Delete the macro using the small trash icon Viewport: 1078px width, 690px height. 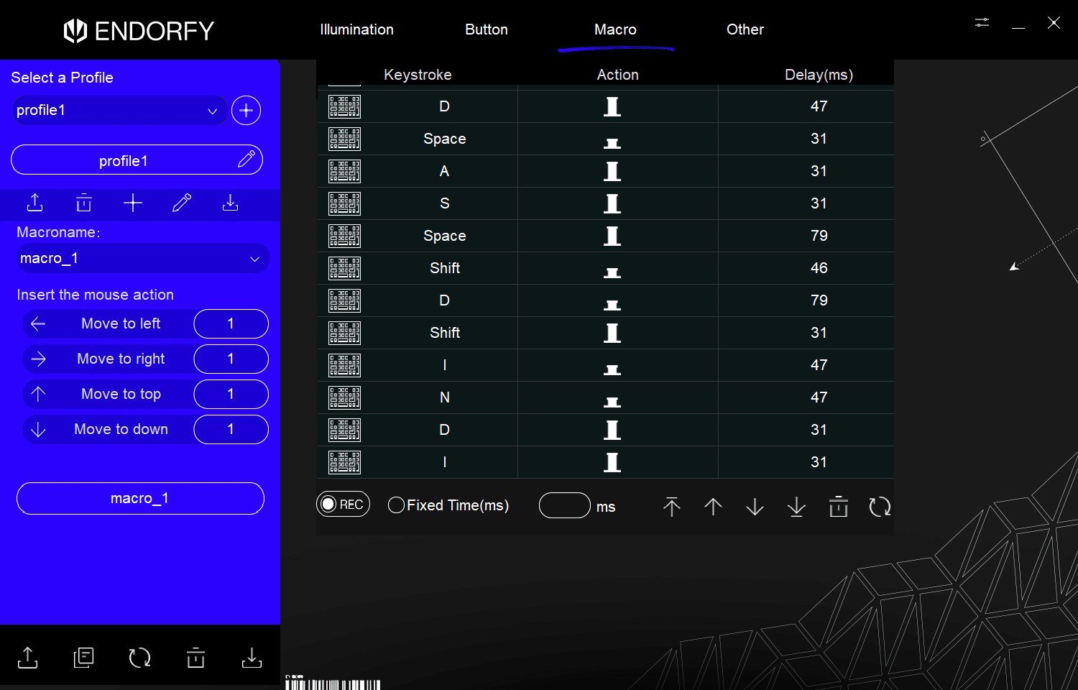tap(84, 203)
